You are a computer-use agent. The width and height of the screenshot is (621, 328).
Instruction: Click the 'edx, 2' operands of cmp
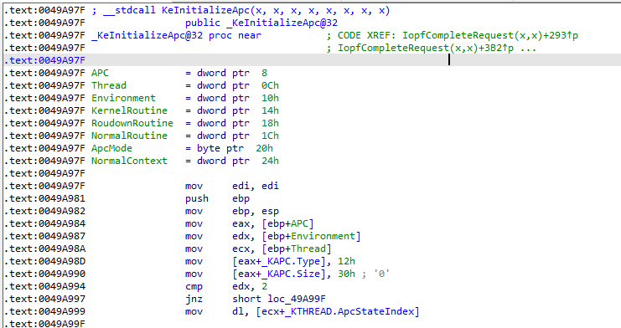[250, 287]
